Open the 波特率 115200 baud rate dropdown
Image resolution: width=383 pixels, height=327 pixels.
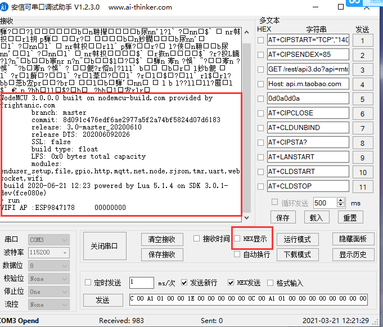click(49, 253)
